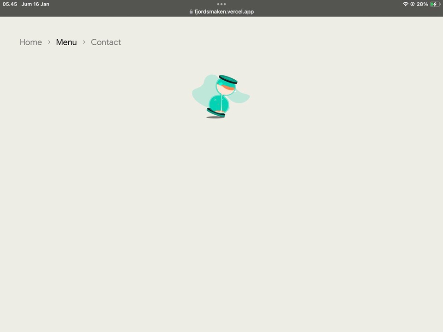Tap the 28% battery percentage
443x332 pixels.
coord(422,4)
